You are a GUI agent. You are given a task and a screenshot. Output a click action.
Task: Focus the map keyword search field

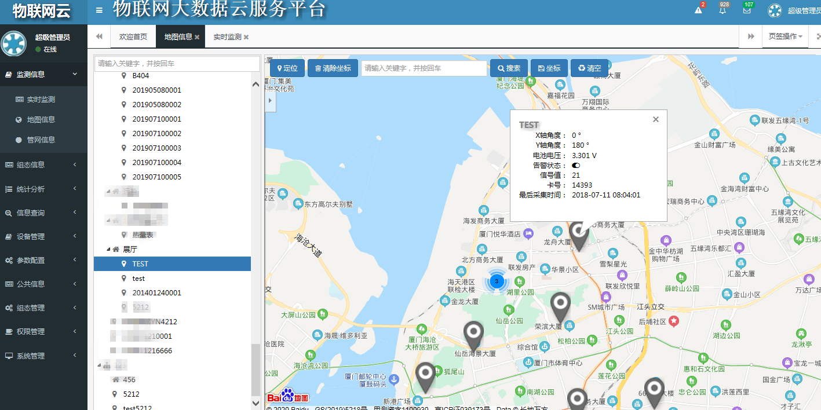[424, 68]
